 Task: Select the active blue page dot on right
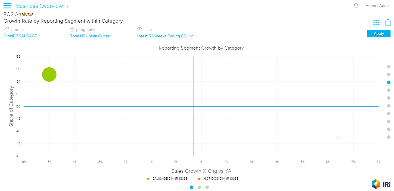click(x=389, y=82)
